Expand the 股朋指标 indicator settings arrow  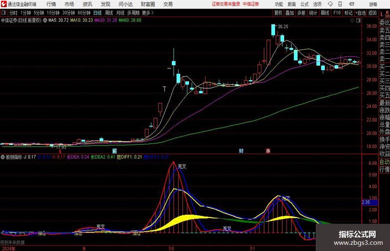(3, 157)
